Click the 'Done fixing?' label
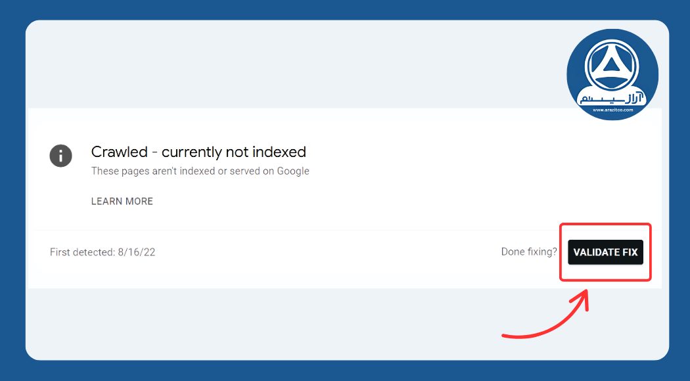 (x=528, y=252)
